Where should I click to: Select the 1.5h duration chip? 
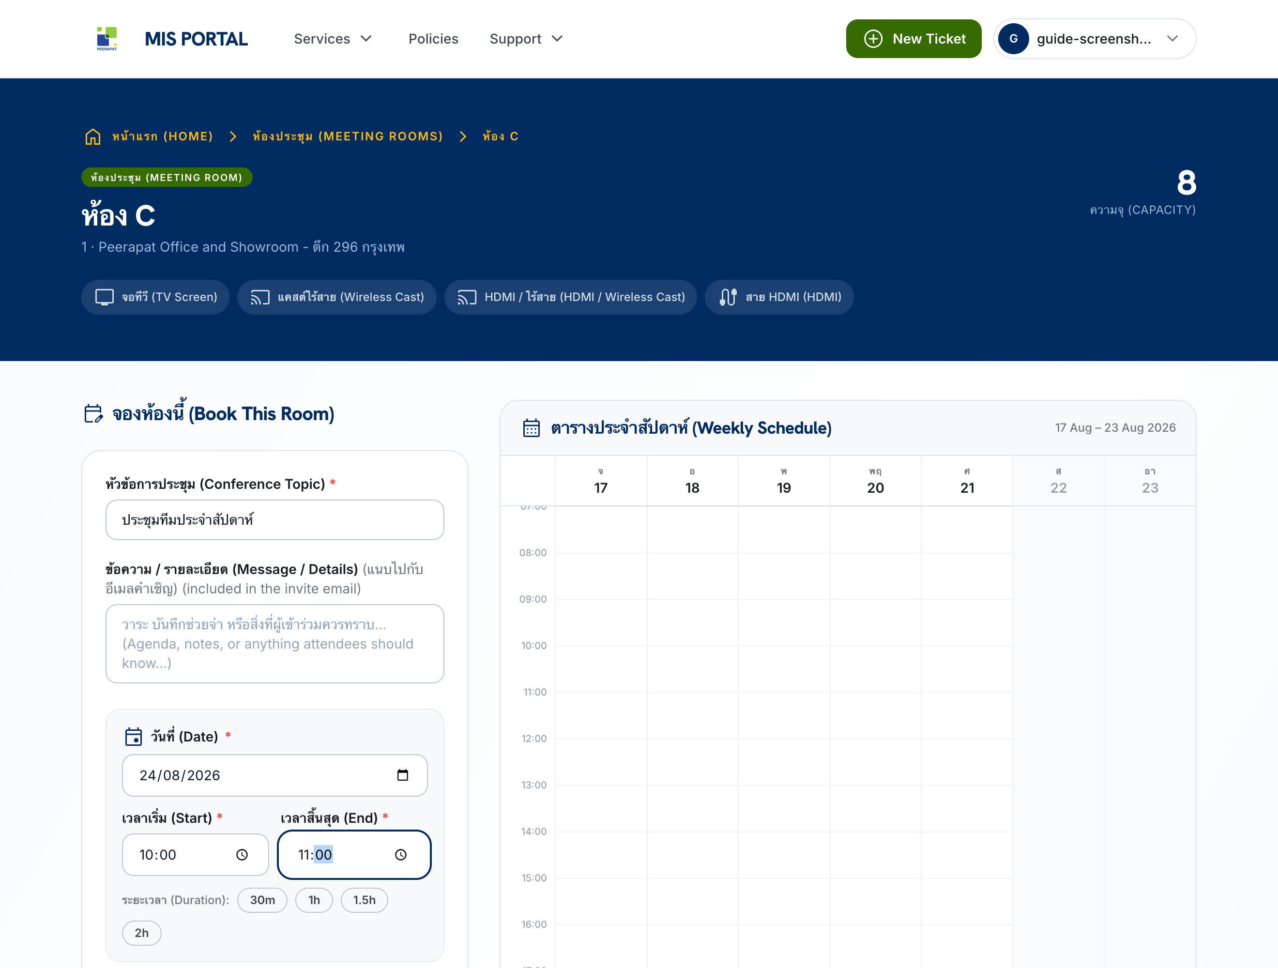(365, 900)
